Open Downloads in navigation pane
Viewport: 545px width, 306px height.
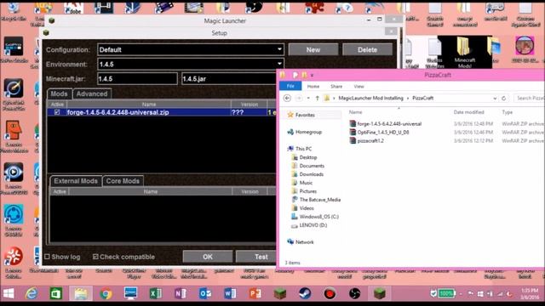311,174
